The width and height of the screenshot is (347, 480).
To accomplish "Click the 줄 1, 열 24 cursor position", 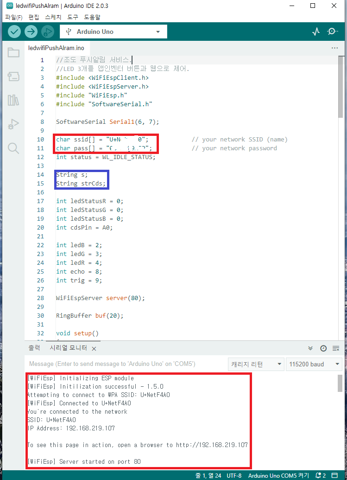I will point(208,475).
